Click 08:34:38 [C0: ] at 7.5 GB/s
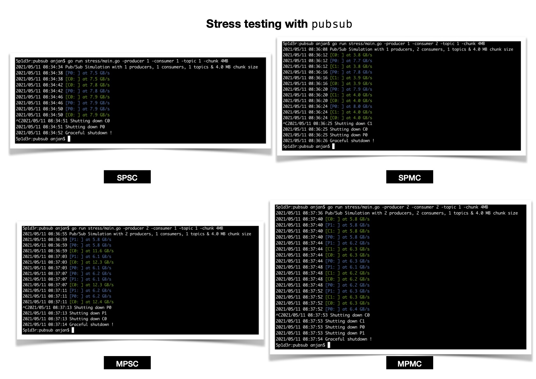Screen dimensions: 536x379 point(63,79)
